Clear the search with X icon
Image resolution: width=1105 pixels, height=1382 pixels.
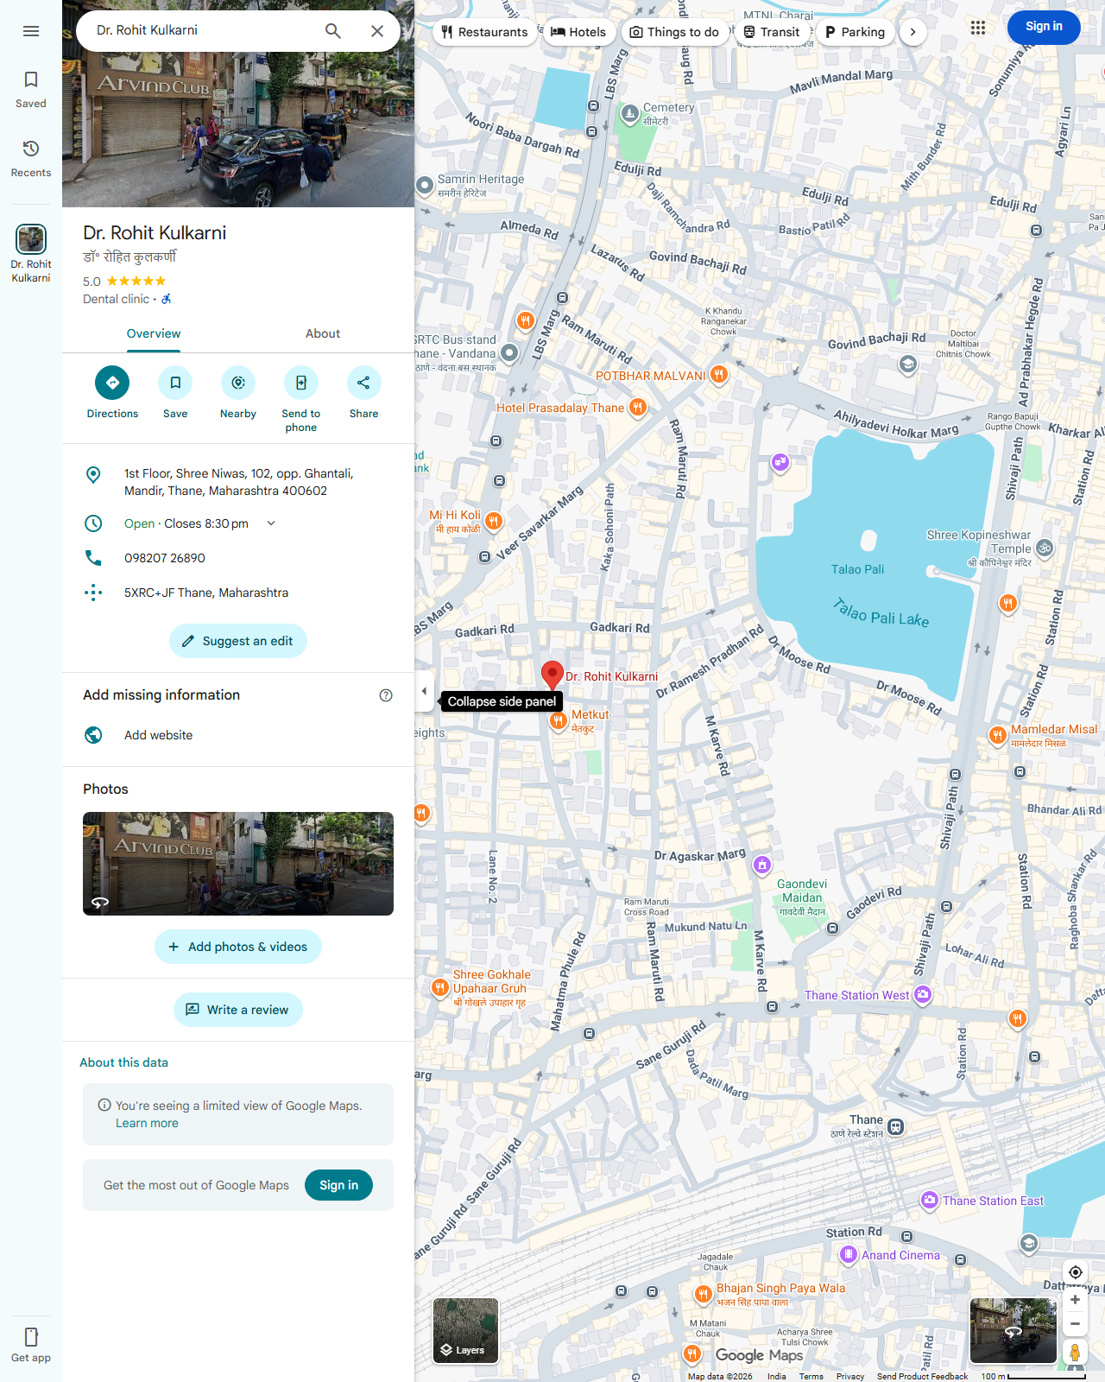point(377,31)
